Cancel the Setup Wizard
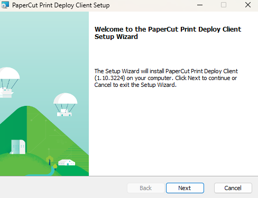 point(233,188)
